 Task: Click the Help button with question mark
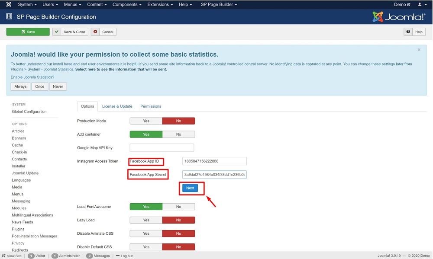tap(414, 32)
